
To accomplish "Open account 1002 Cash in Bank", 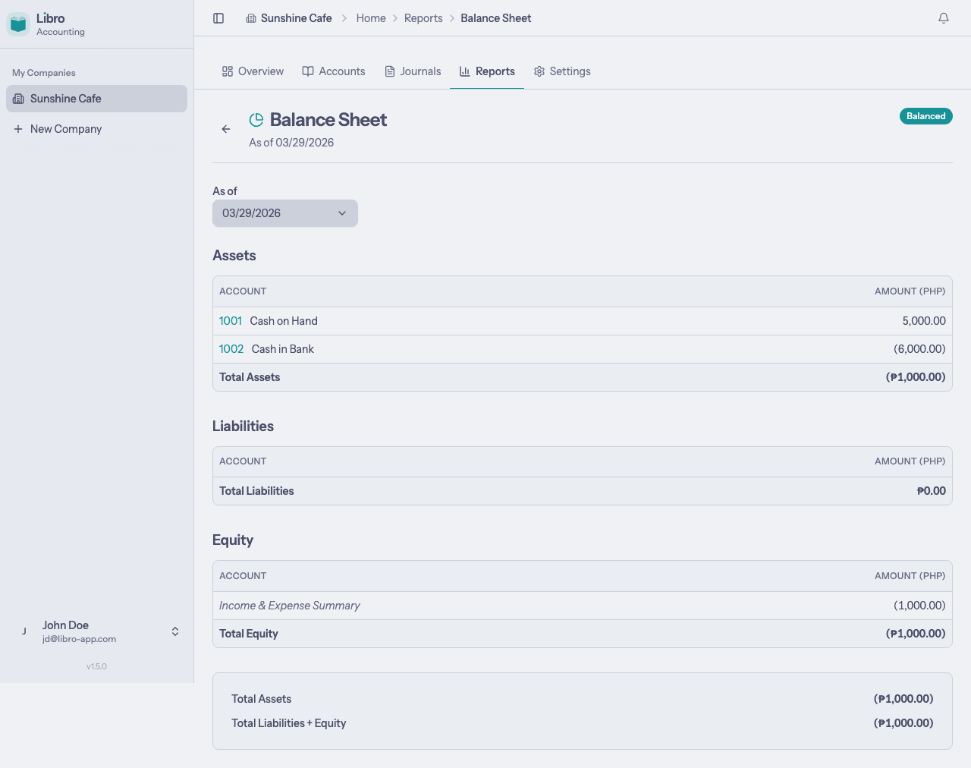I will pyautogui.click(x=231, y=349).
